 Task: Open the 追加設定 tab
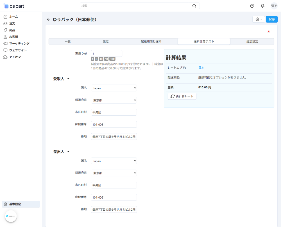coord(252,41)
